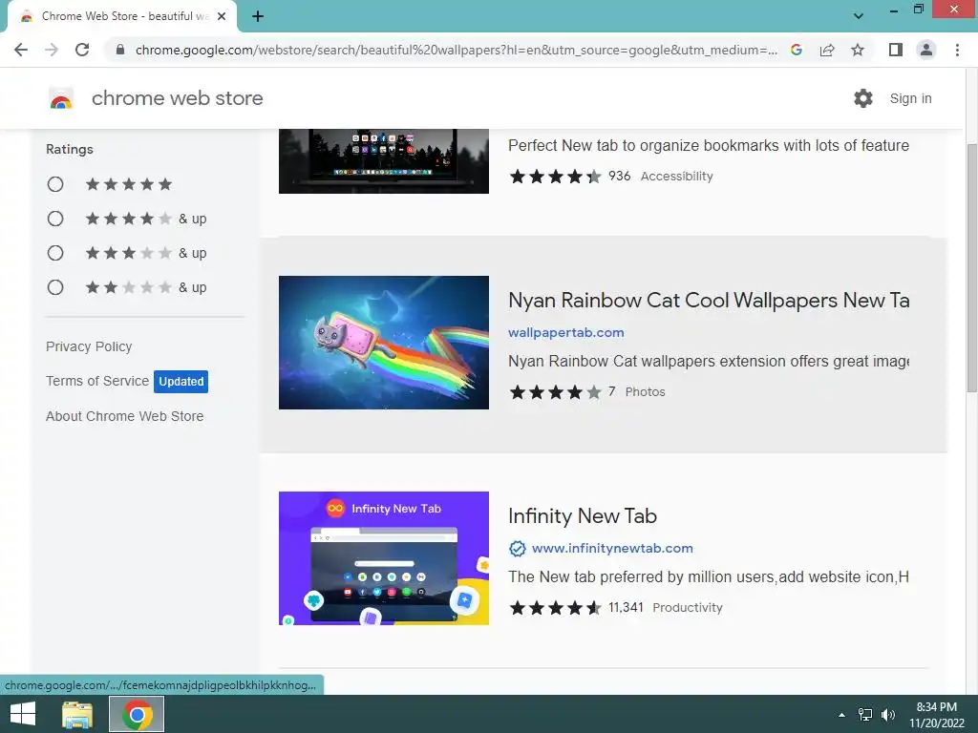Open web store settings gear
Viewport: 978px width, 733px height.
(x=863, y=98)
